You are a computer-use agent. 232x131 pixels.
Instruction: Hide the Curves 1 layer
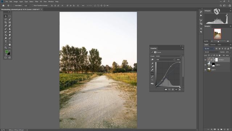(x=206, y=60)
